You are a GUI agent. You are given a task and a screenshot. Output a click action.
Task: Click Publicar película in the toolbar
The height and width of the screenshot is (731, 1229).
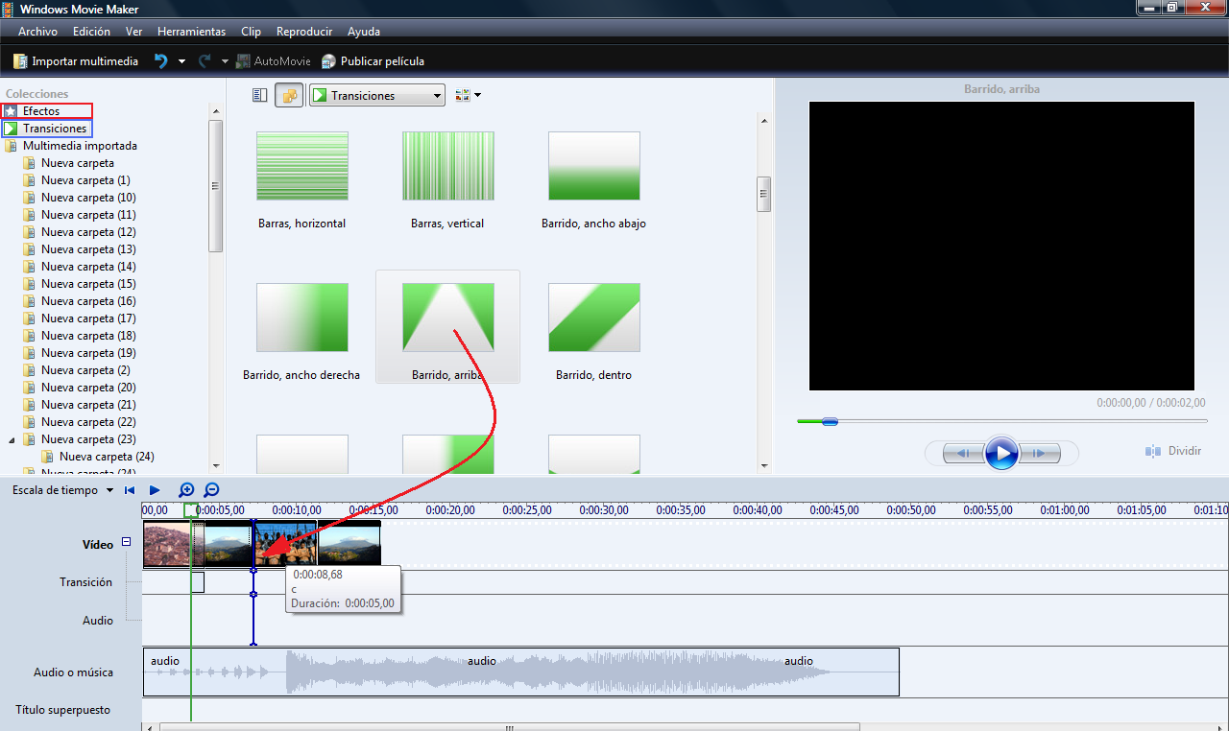click(373, 61)
